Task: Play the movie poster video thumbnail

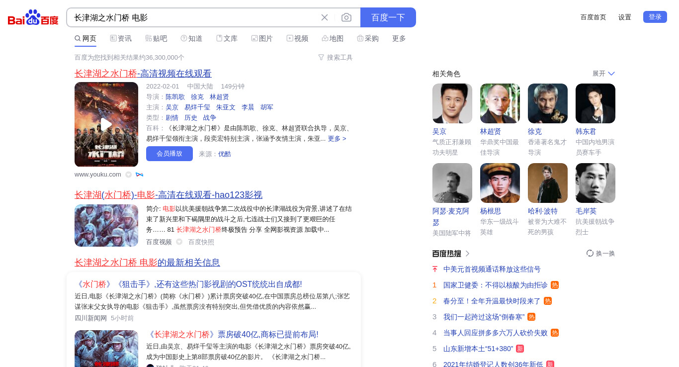Action: coord(106,124)
